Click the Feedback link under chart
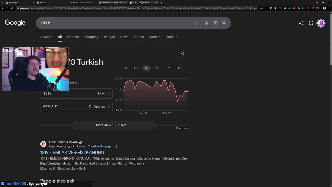The height and width of the screenshot is (187, 332). [x=182, y=128]
